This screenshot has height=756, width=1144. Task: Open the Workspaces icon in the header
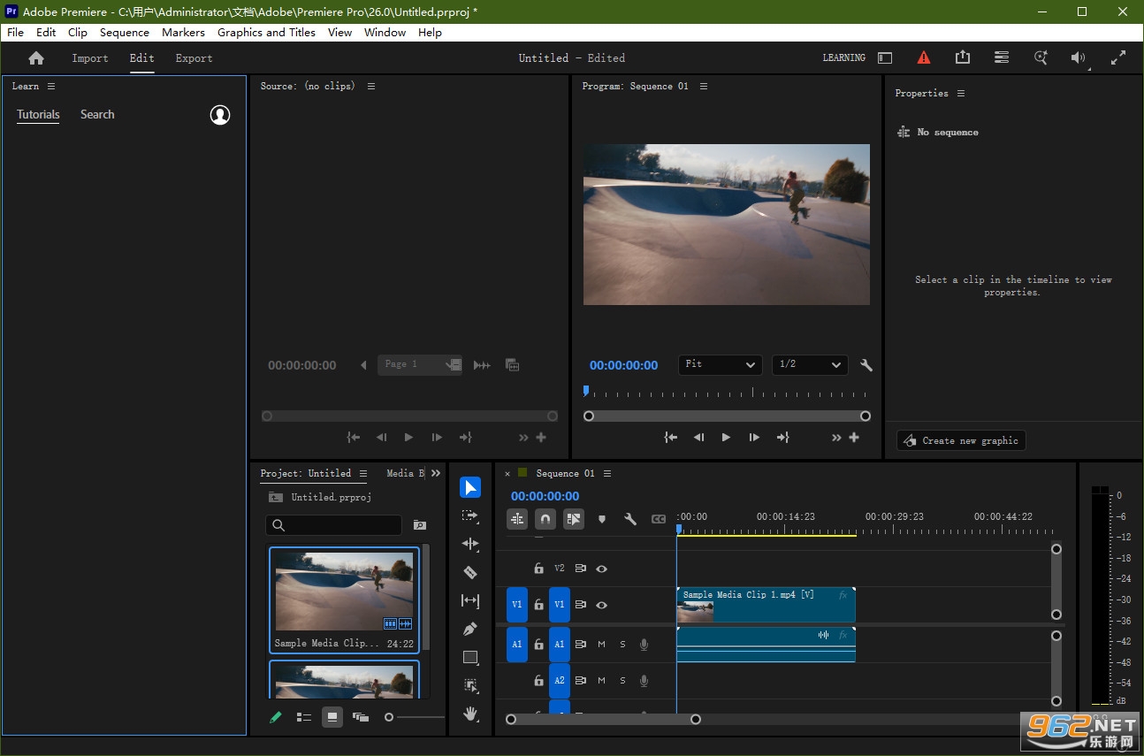tap(1002, 57)
